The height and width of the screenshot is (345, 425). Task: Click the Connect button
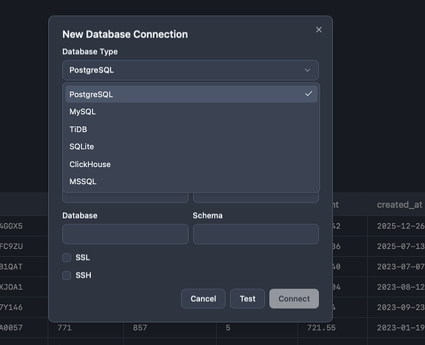(294, 299)
